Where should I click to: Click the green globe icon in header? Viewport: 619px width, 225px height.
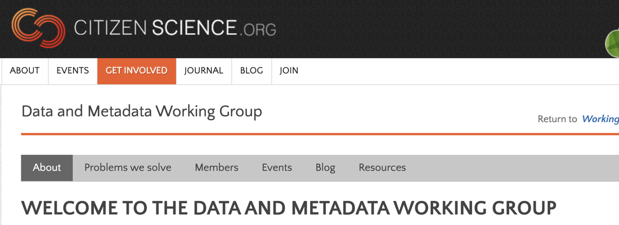click(x=612, y=43)
